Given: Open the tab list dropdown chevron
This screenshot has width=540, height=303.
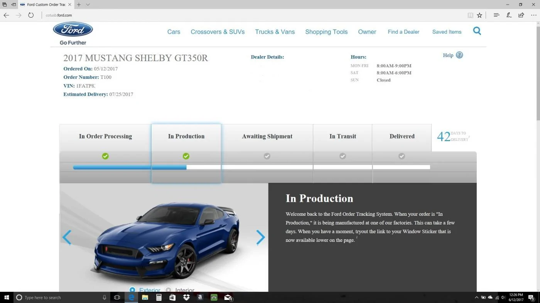Looking at the screenshot, I should click(88, 5).
